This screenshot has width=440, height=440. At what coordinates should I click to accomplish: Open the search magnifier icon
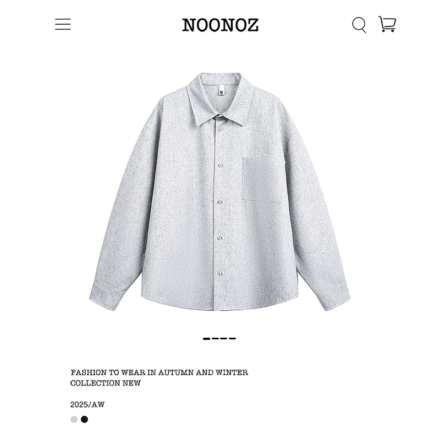tap(359, 25)
